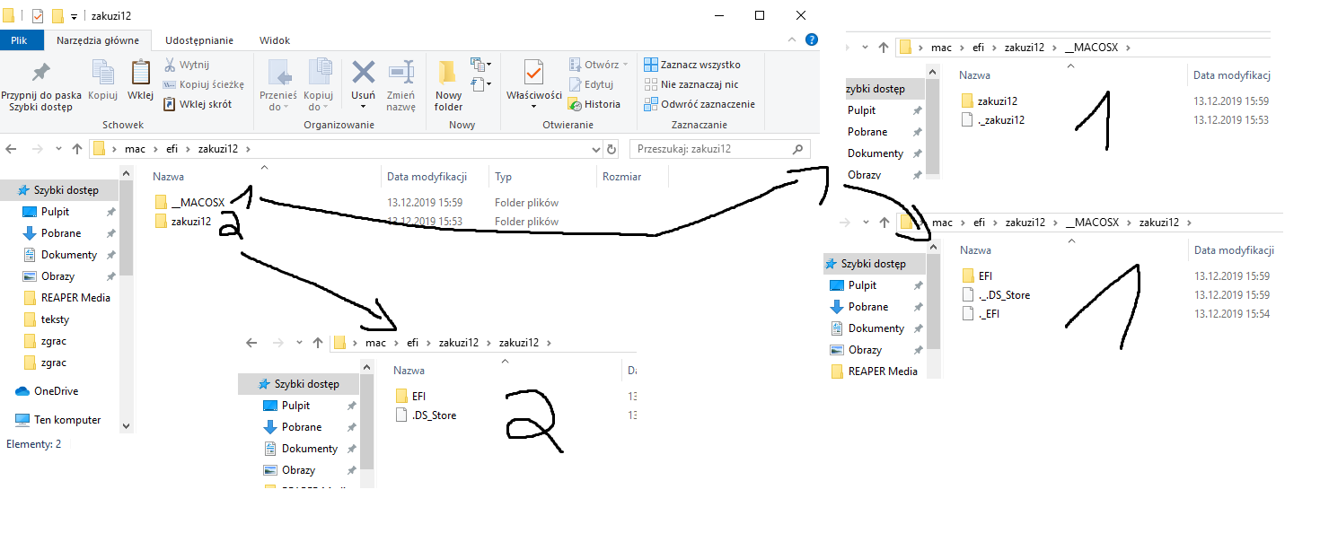
Task: Click properties checkmark in title bar toolbar
Action: pyautogui.click(x=38, y=15)
